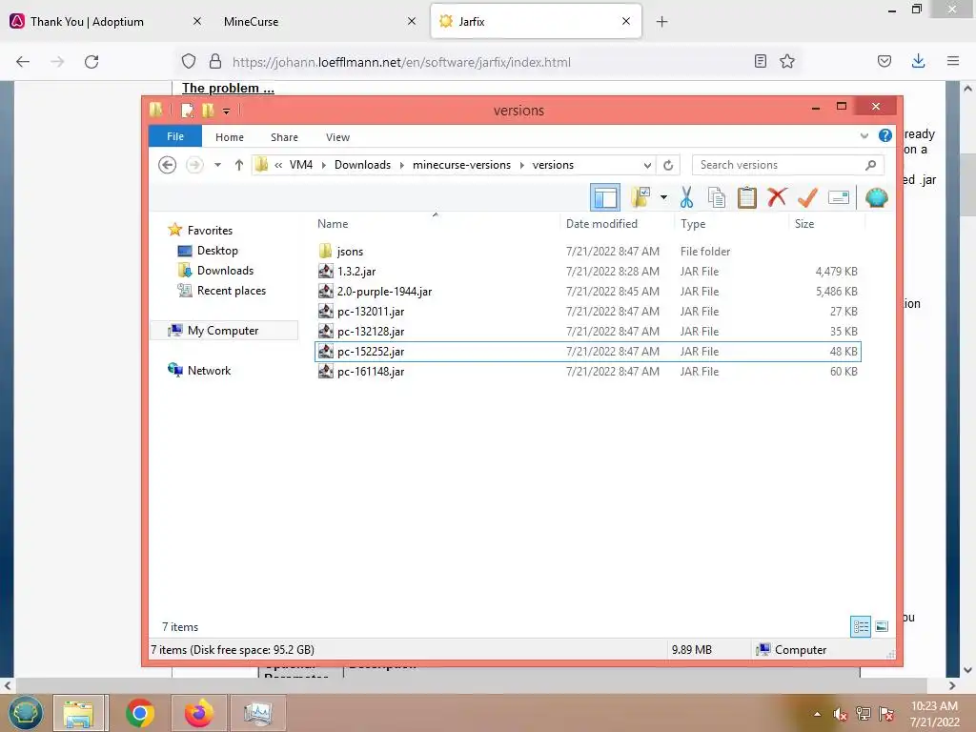Toggle the navigation pane toolbar button
This screenshot has width=976, height=732.
[x=604, y=197]
